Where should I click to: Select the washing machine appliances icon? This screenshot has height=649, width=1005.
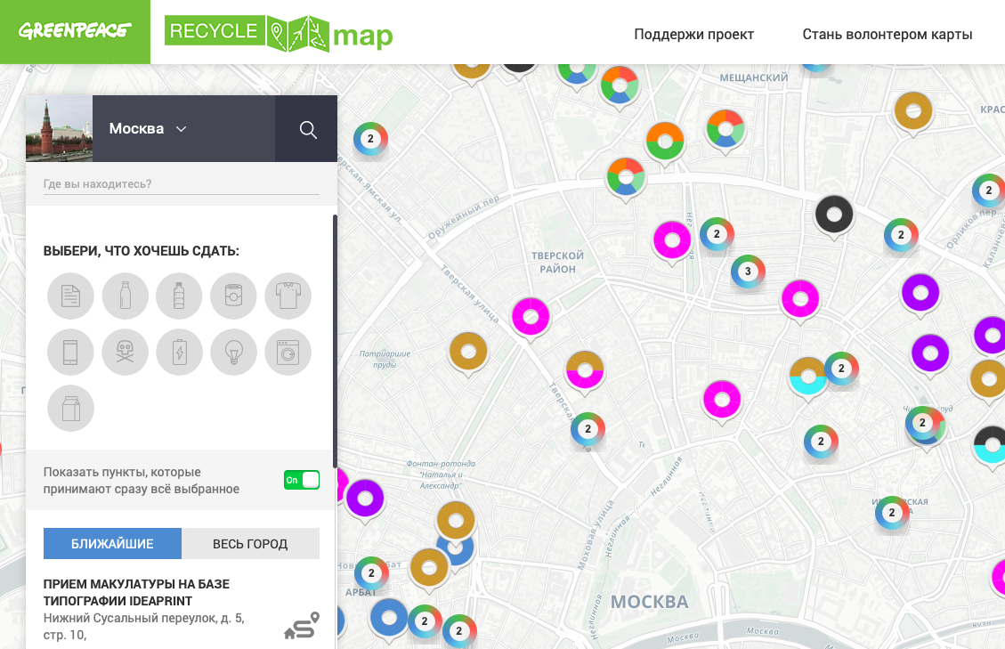pyautogui.click(x=288, y=353)
